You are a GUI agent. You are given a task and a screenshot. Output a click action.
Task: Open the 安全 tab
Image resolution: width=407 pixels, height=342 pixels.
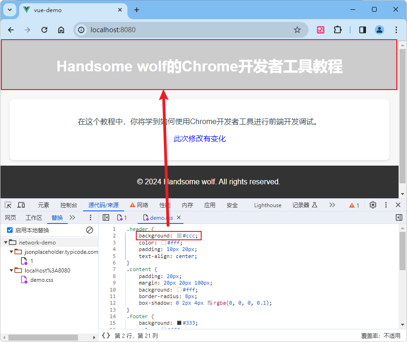click(232, 205)
